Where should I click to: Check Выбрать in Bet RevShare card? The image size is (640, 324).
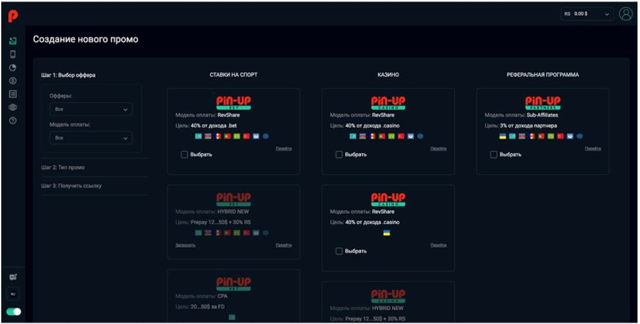185,154
